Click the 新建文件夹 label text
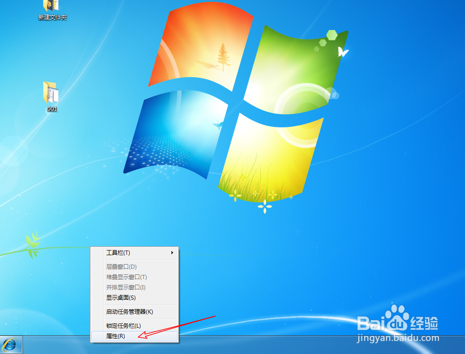Screen dimensions: 465x354 pos(52,17)
